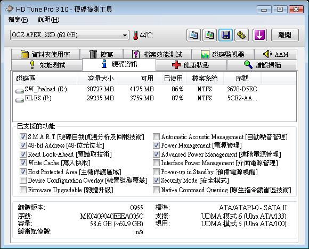Click the 58.6 GB capacity value
309x249 pixels.
[117, 224]
